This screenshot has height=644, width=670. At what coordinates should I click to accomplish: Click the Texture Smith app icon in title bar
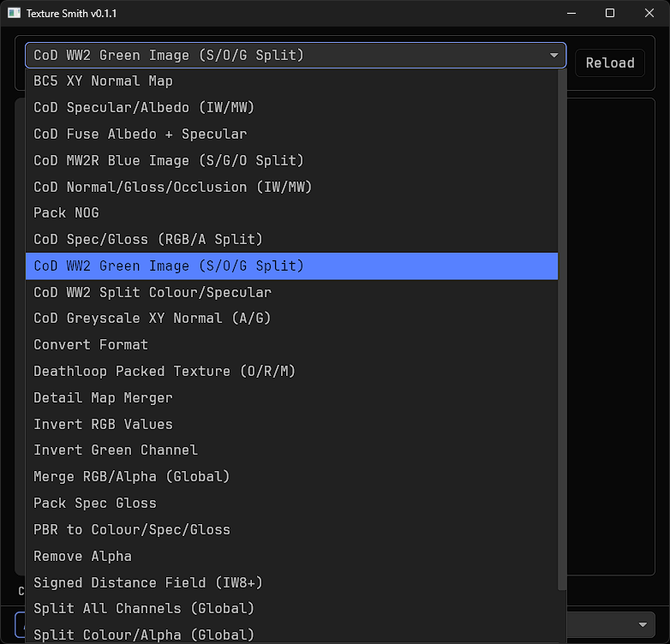coord(14,13)
